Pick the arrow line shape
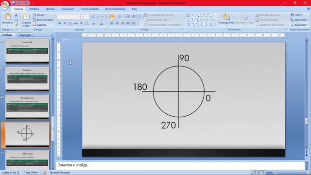This screenshot has width=311, height=175. [x=197, y=15]
